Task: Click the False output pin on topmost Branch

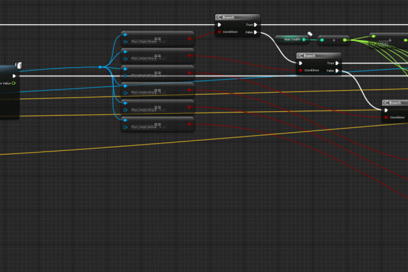Action: click(x=256, y=32)
